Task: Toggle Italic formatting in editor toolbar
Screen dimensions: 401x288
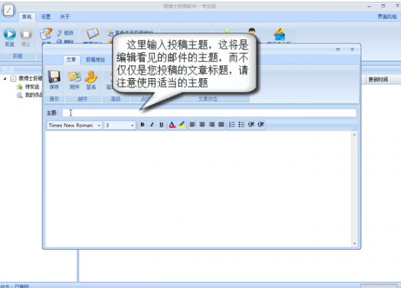Action: pyautogui.click(x=152, y=125)
